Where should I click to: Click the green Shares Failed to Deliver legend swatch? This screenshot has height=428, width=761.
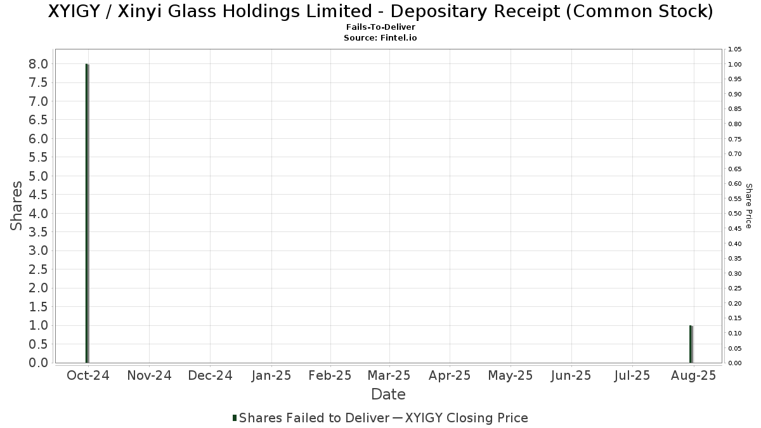coord(235,418)
